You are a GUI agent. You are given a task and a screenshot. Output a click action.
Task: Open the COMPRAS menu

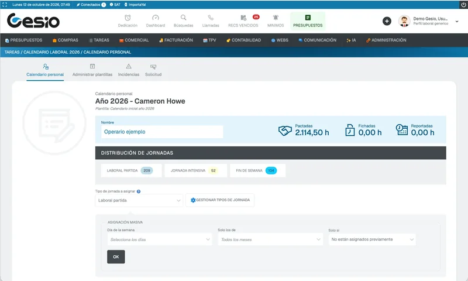point(66,40)
